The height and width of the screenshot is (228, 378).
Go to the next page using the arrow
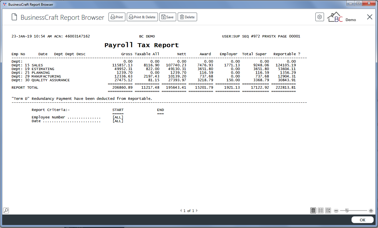point(197,211)
